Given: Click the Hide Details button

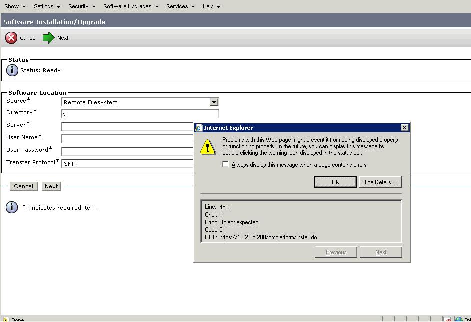Looking at the screenshot, I should (x=380, y=182).
